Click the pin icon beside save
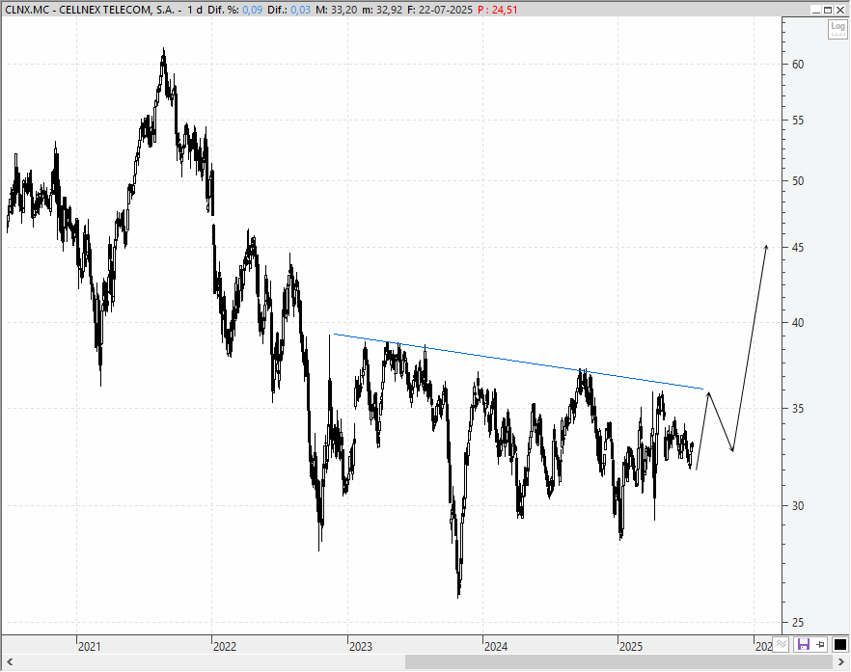Screen dimensions: 851x672 click(820, 645)
